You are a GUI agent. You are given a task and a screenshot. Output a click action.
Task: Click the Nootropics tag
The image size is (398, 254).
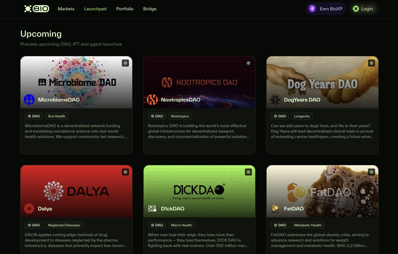[180, 116]
